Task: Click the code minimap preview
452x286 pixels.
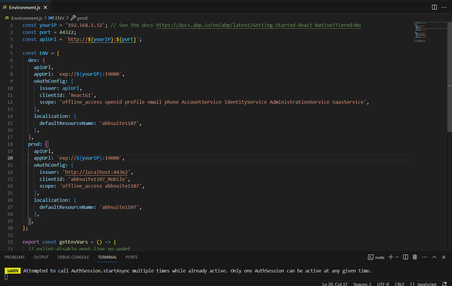Action: pyautogui.click(x=430, y=32)
